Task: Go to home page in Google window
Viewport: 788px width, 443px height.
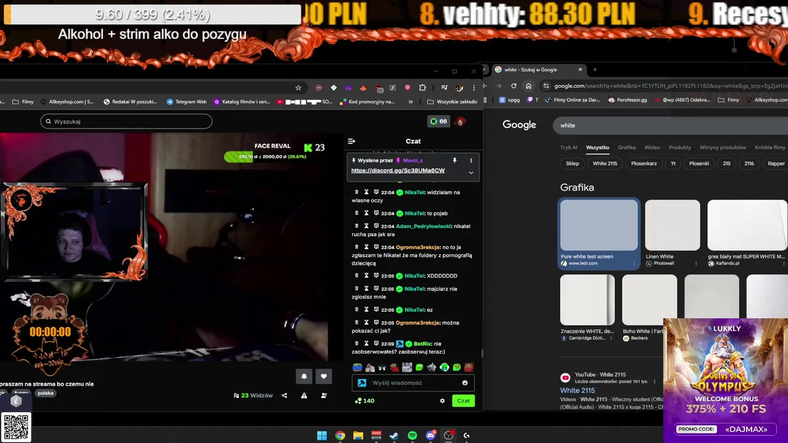Action: pyautogui.click(x=528, y=86)
